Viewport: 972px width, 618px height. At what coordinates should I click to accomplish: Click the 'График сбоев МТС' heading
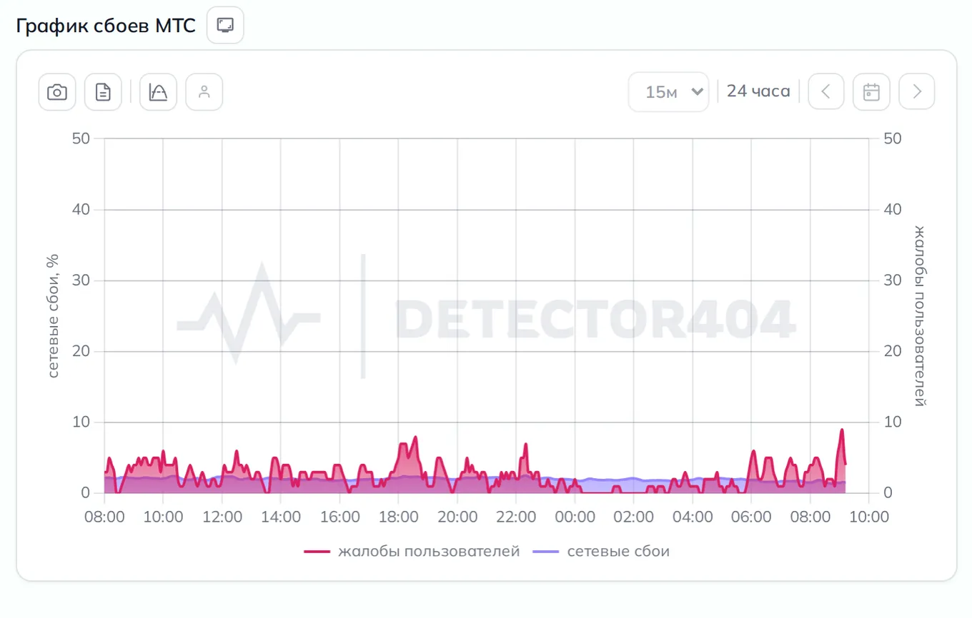[106, 26]
